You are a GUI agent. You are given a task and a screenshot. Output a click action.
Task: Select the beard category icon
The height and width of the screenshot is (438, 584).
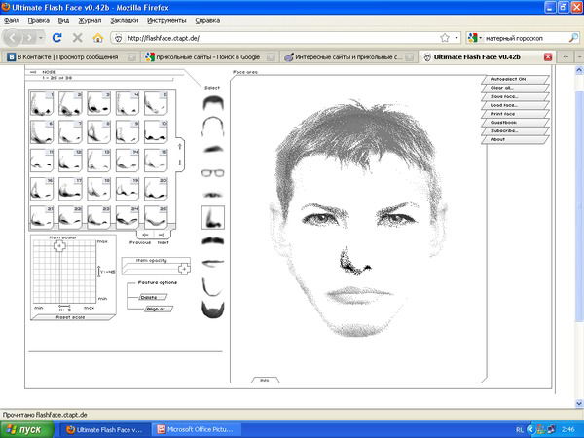(x=213, y=308)
